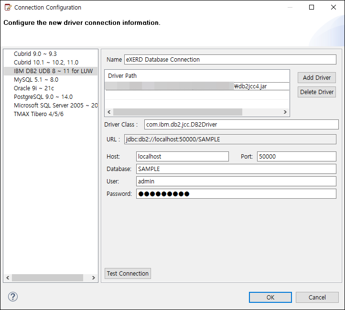This screenshot has height=310, width=345.
Task: Focus the Name input field
Action: click(230, 60)
